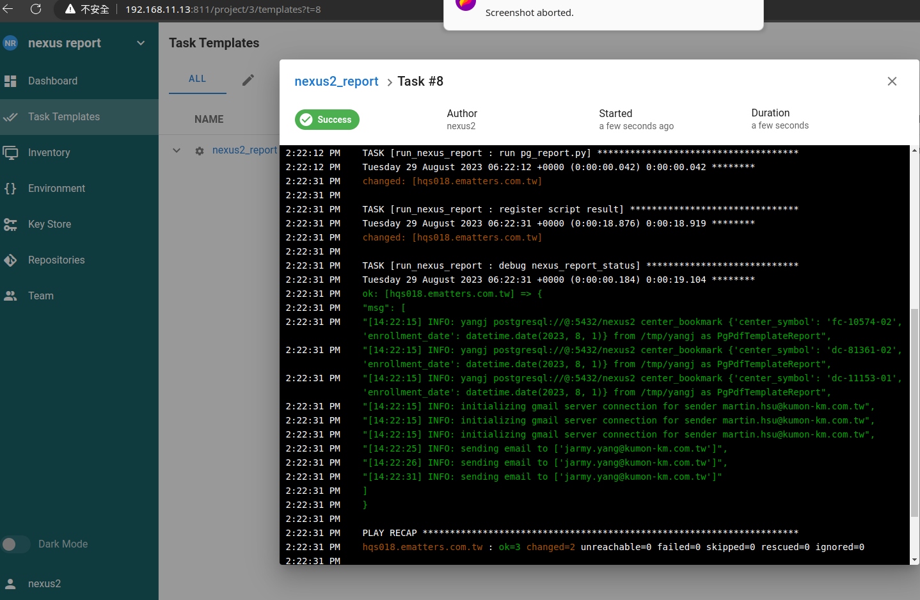Image resolution: width=920 pixels, height=600 pixels.
Task: Open the nexus2_report breadcrumb link
Action: (336, 81)
